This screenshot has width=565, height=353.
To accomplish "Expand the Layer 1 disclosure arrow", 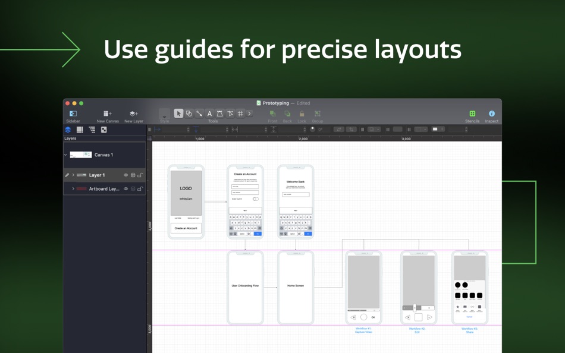I will [x=73, y=175].
